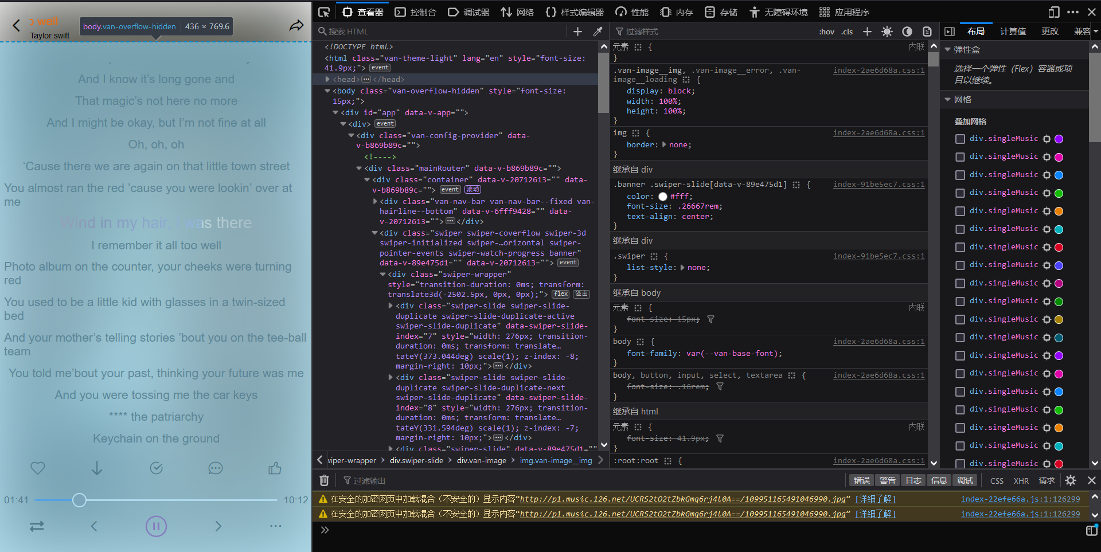Image resolution: width=1101 pixels, height=552 pixels.
Task: Collapse the div.mainRouter node
Action: pyautogui.click(x=359, y=168)
